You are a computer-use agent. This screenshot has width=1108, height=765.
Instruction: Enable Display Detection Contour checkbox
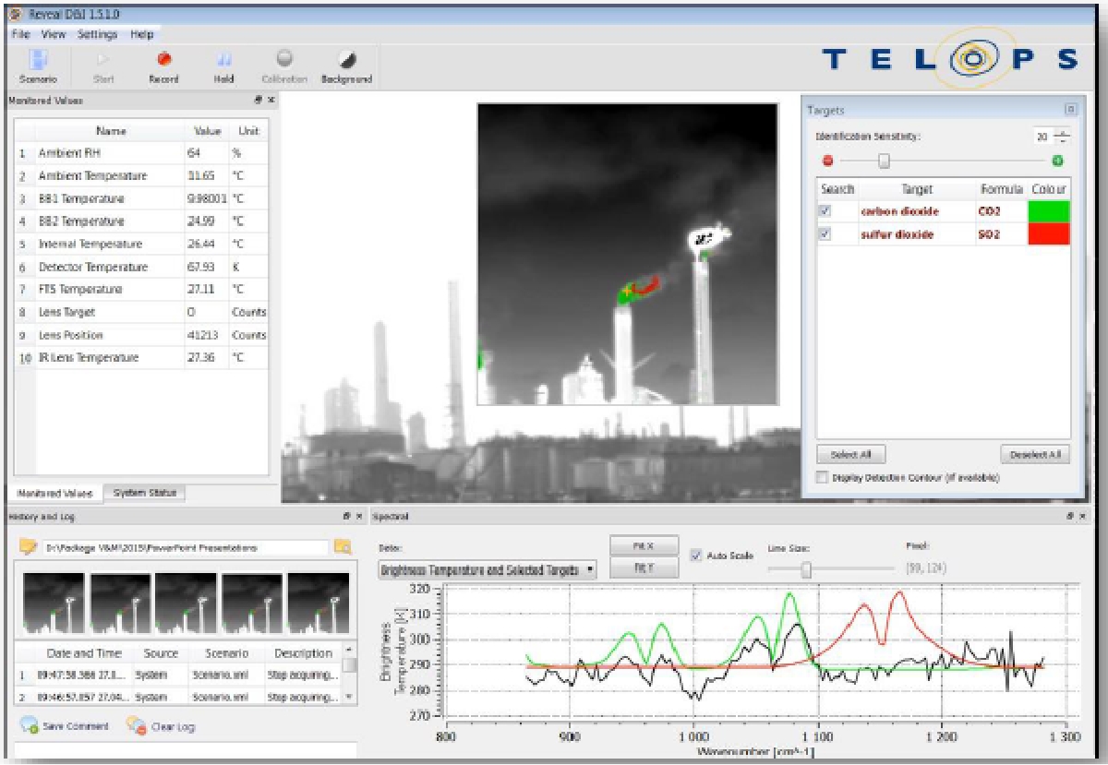click(823, 478)
